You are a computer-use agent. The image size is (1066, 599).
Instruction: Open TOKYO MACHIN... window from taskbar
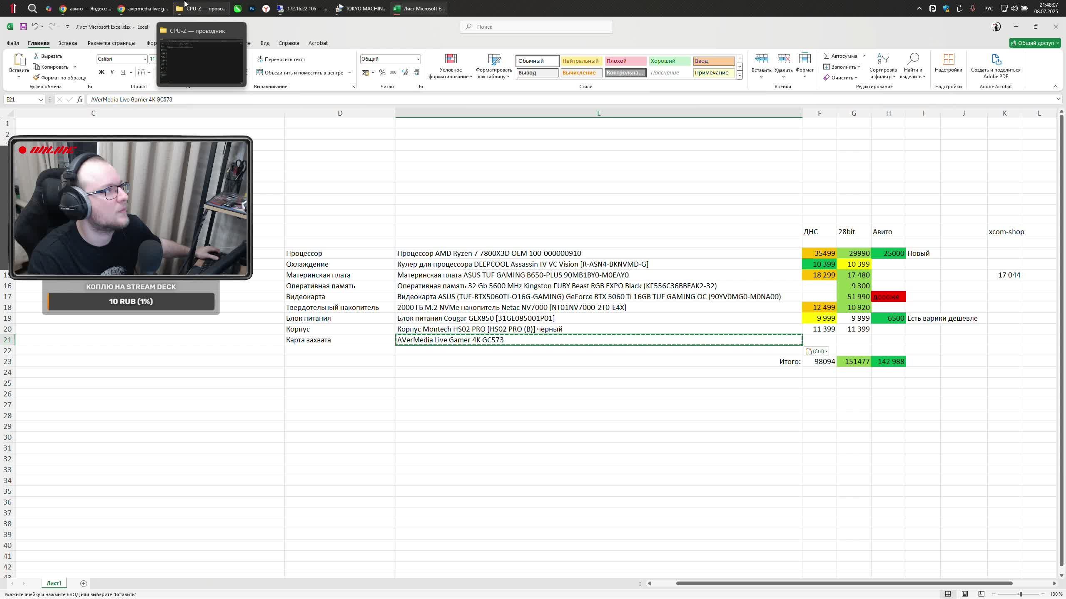361,8
